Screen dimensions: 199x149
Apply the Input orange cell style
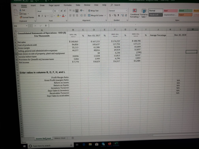pyautogui.click(x=185, y=15)
